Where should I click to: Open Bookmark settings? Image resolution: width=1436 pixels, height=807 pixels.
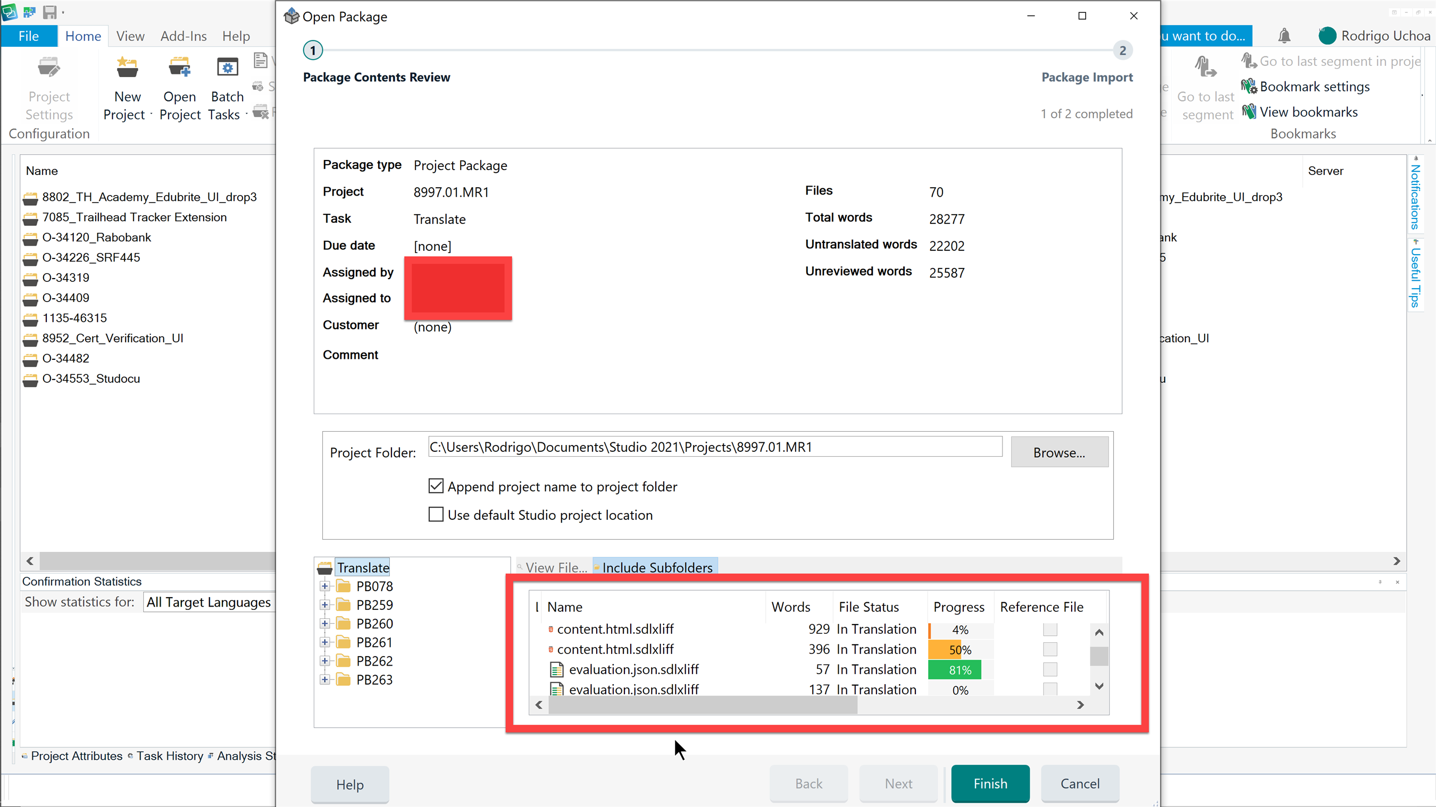pos(1305,86)
